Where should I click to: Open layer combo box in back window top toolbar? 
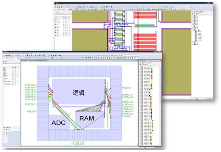[97, 7]
